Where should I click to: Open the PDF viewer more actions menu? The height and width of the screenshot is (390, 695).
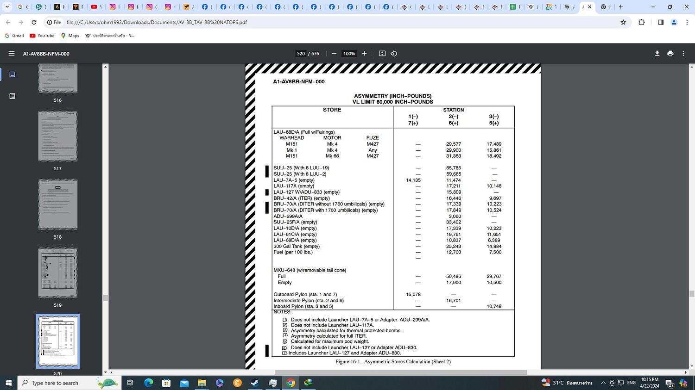(683, 54)
